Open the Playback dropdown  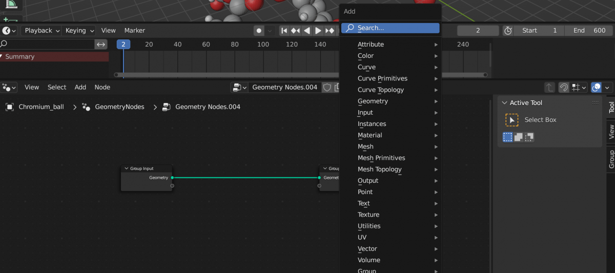point(43,31)
